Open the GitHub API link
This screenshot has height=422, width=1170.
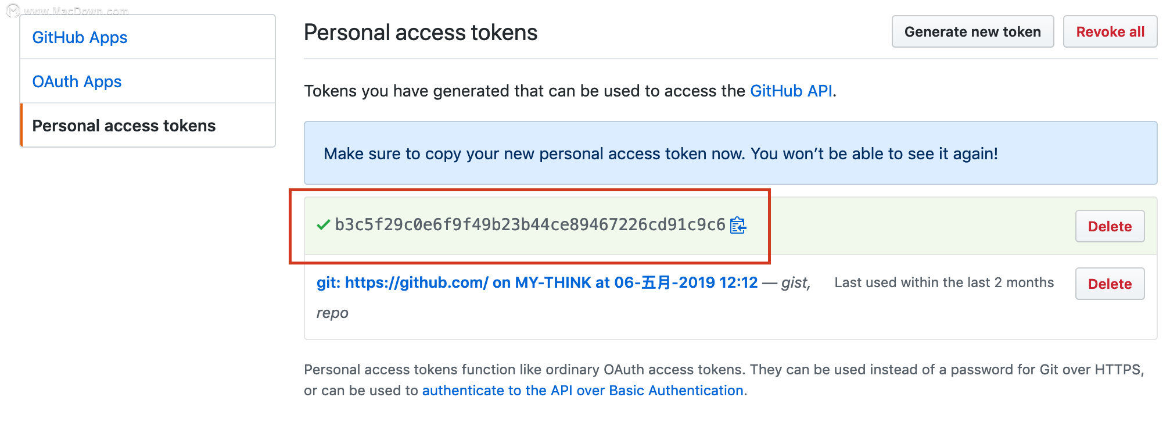pyautogui.click(x=791, y=91)
